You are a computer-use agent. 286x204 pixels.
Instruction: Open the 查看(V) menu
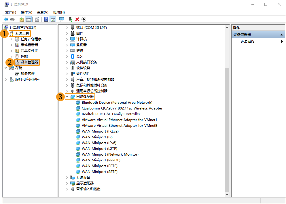coord(42,12)
